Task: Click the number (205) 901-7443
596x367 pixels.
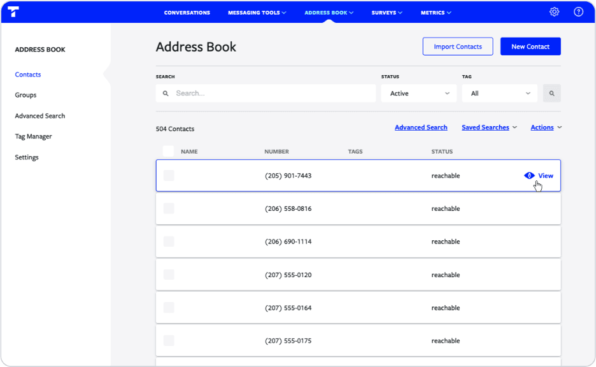Action: point(288,175)
